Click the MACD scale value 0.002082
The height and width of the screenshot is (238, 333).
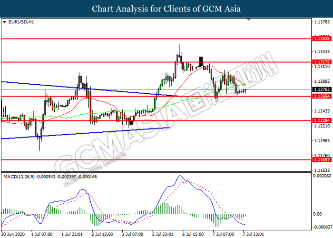322,176
